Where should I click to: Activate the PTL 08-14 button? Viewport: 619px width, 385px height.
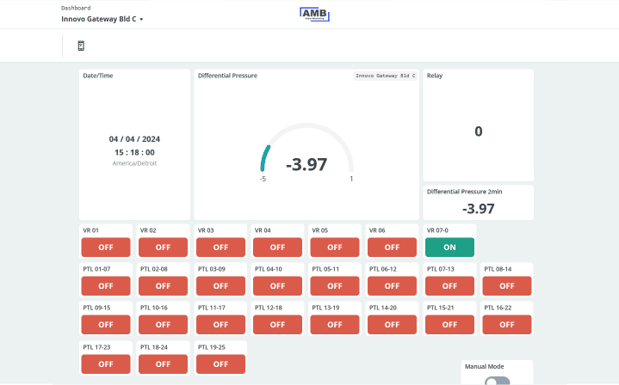click(x=506, y=286)
